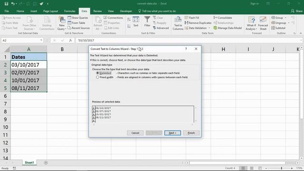Click the Undo arrow icon
Screen dimensions: 304x171
click(13, 4)
